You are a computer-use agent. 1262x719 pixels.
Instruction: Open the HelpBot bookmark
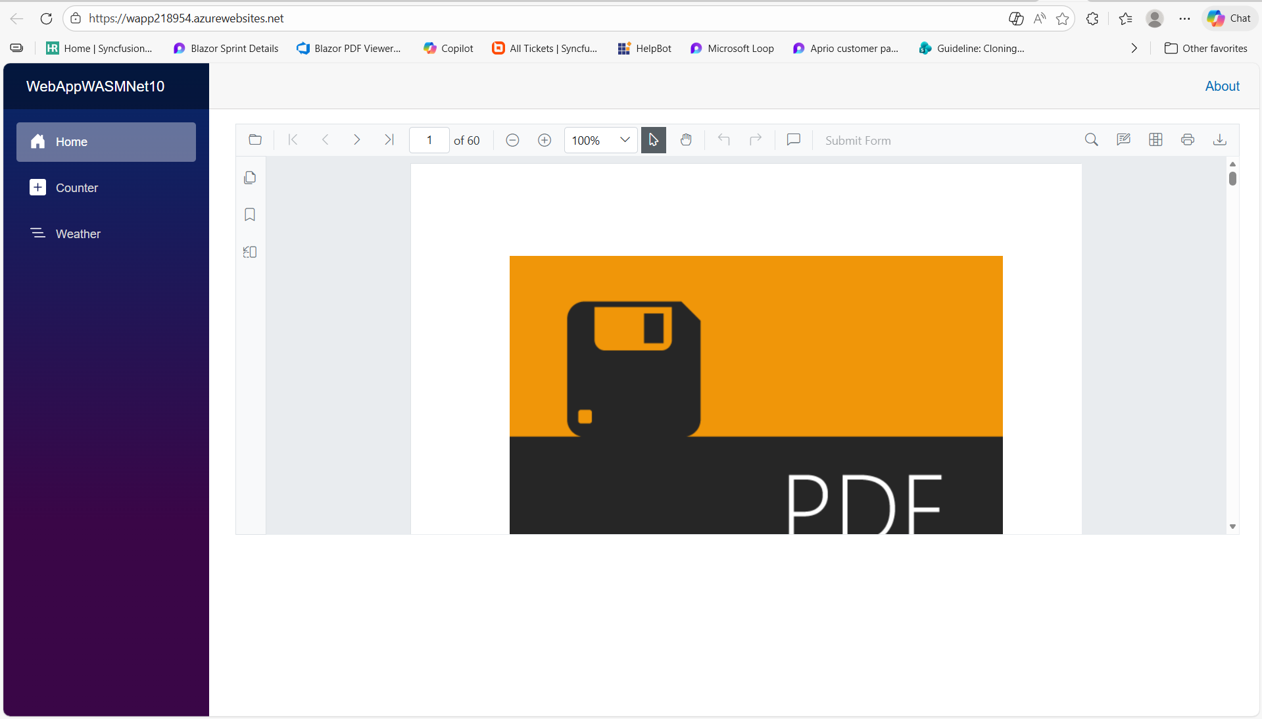[x=644, y=49]
